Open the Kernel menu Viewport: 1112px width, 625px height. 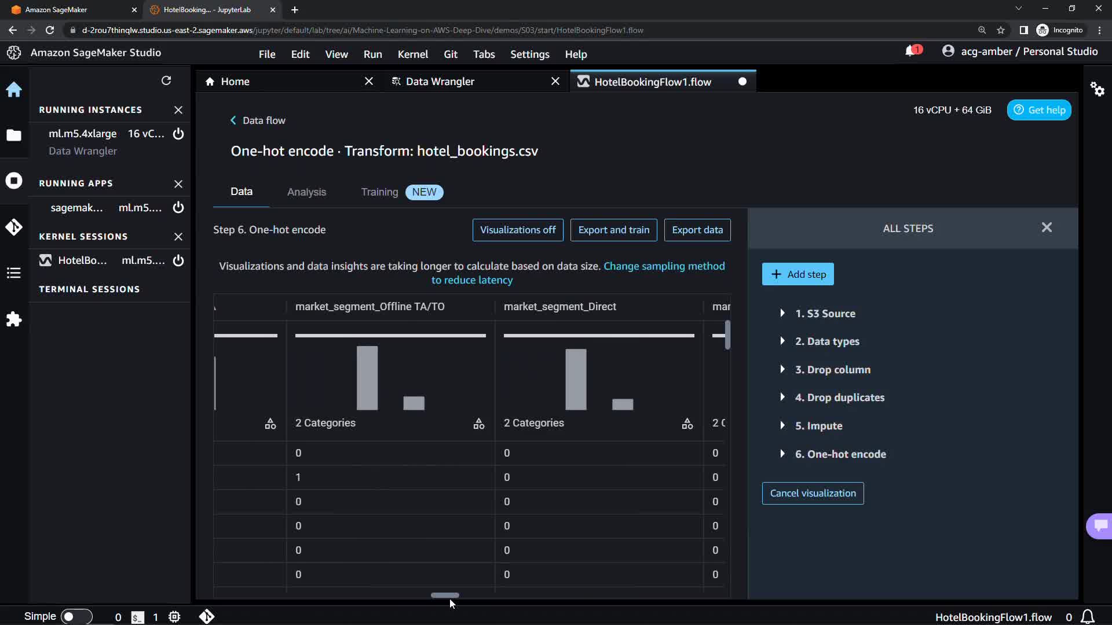point(412,54)
